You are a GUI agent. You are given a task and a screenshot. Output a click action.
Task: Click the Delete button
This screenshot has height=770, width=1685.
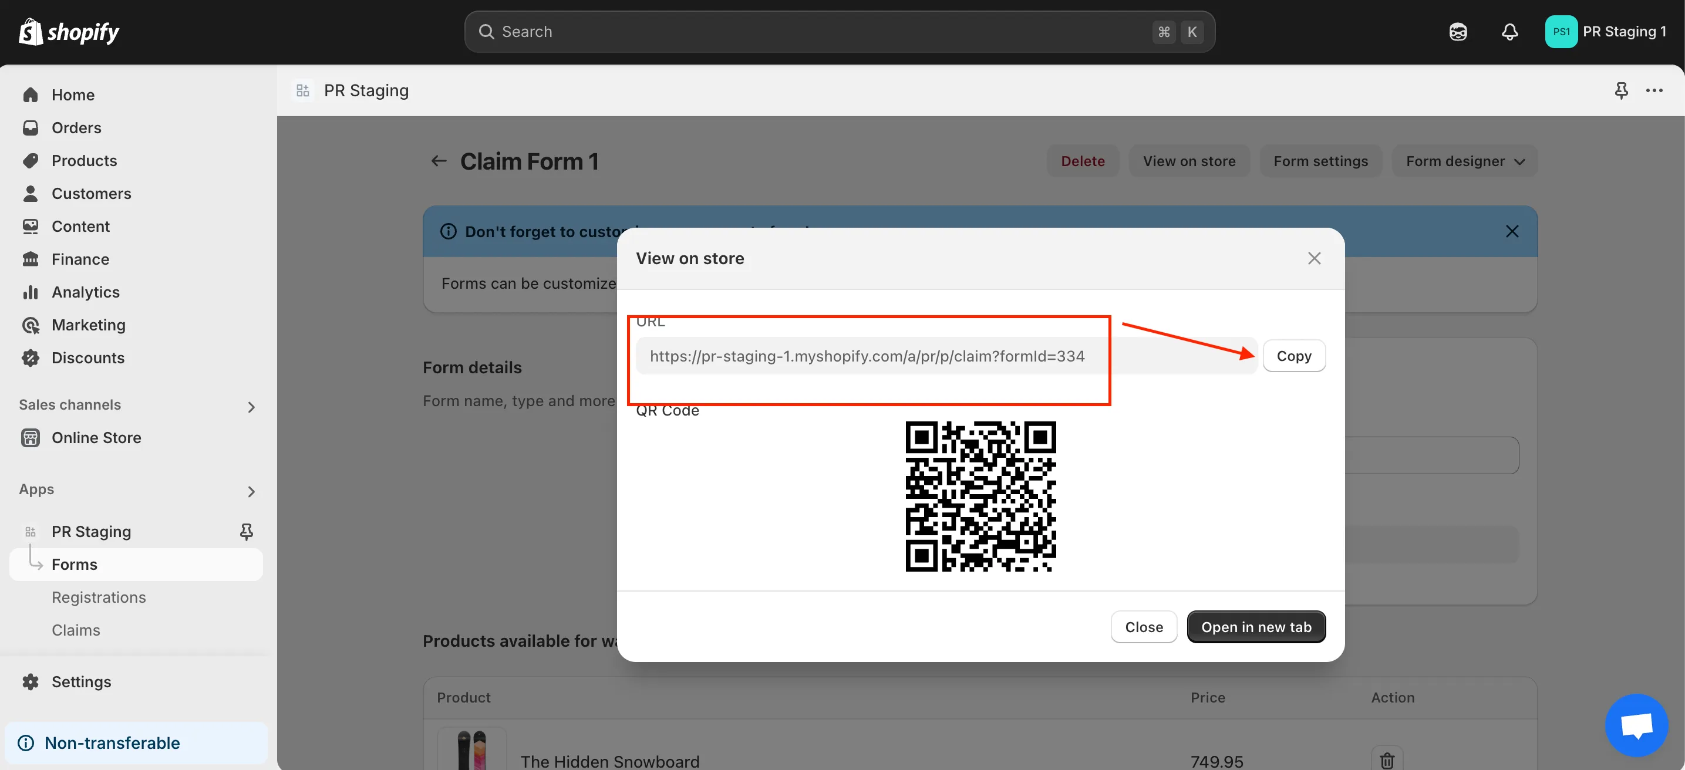[x=1083, y=161]
